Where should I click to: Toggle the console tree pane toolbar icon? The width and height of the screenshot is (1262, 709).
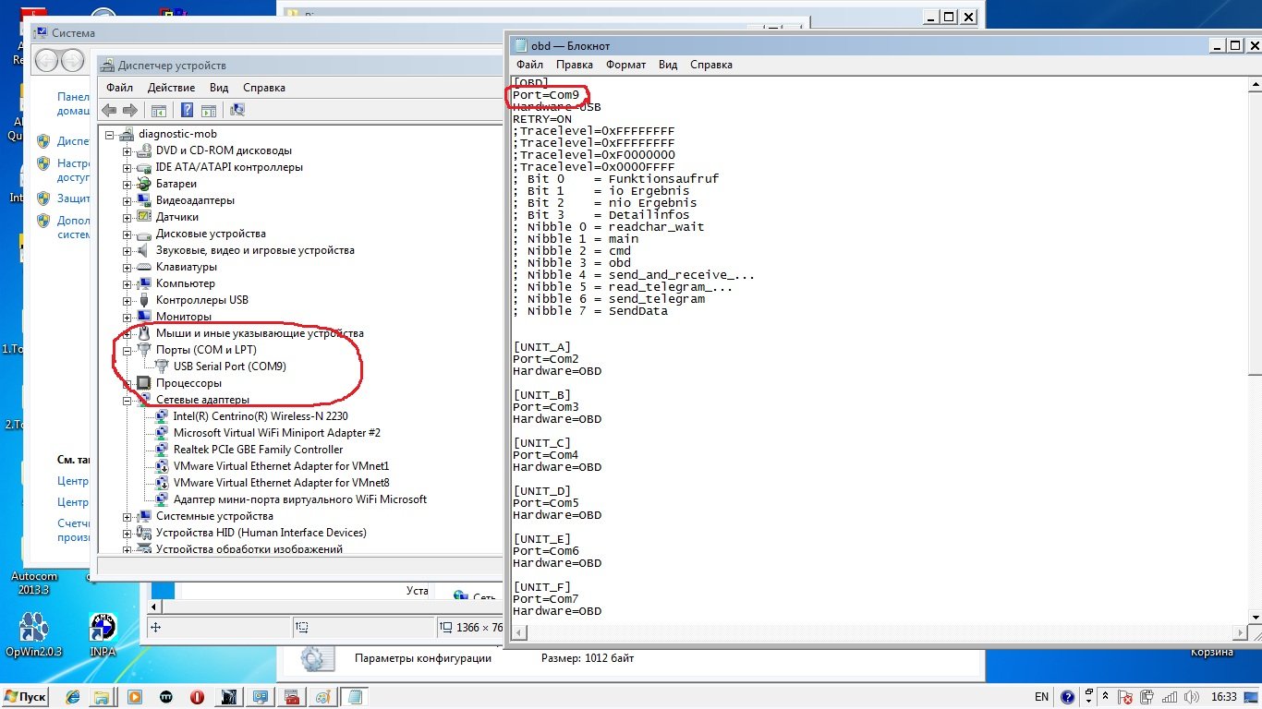coord(159,111)
